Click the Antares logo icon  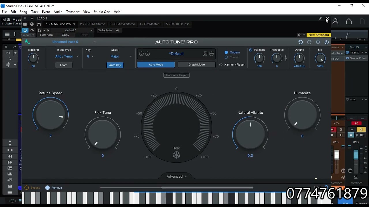pos(27,42)
